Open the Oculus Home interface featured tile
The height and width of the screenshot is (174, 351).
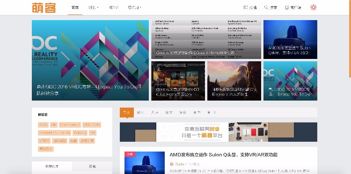tap(178, 81)
